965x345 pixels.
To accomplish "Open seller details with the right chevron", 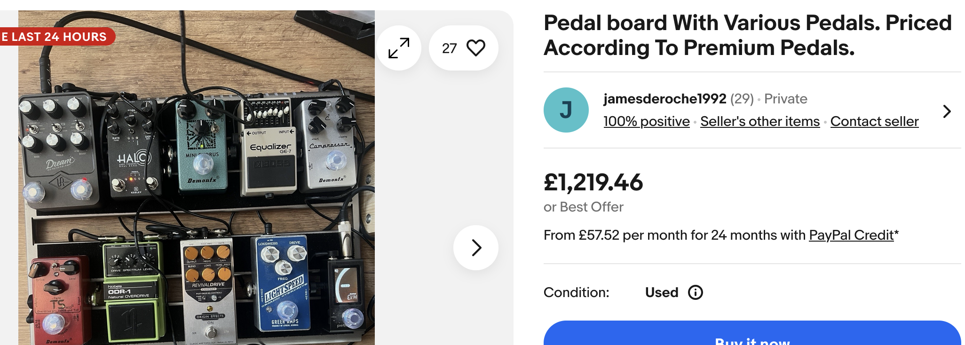I will pyautogui.click(x=947, y=111).
